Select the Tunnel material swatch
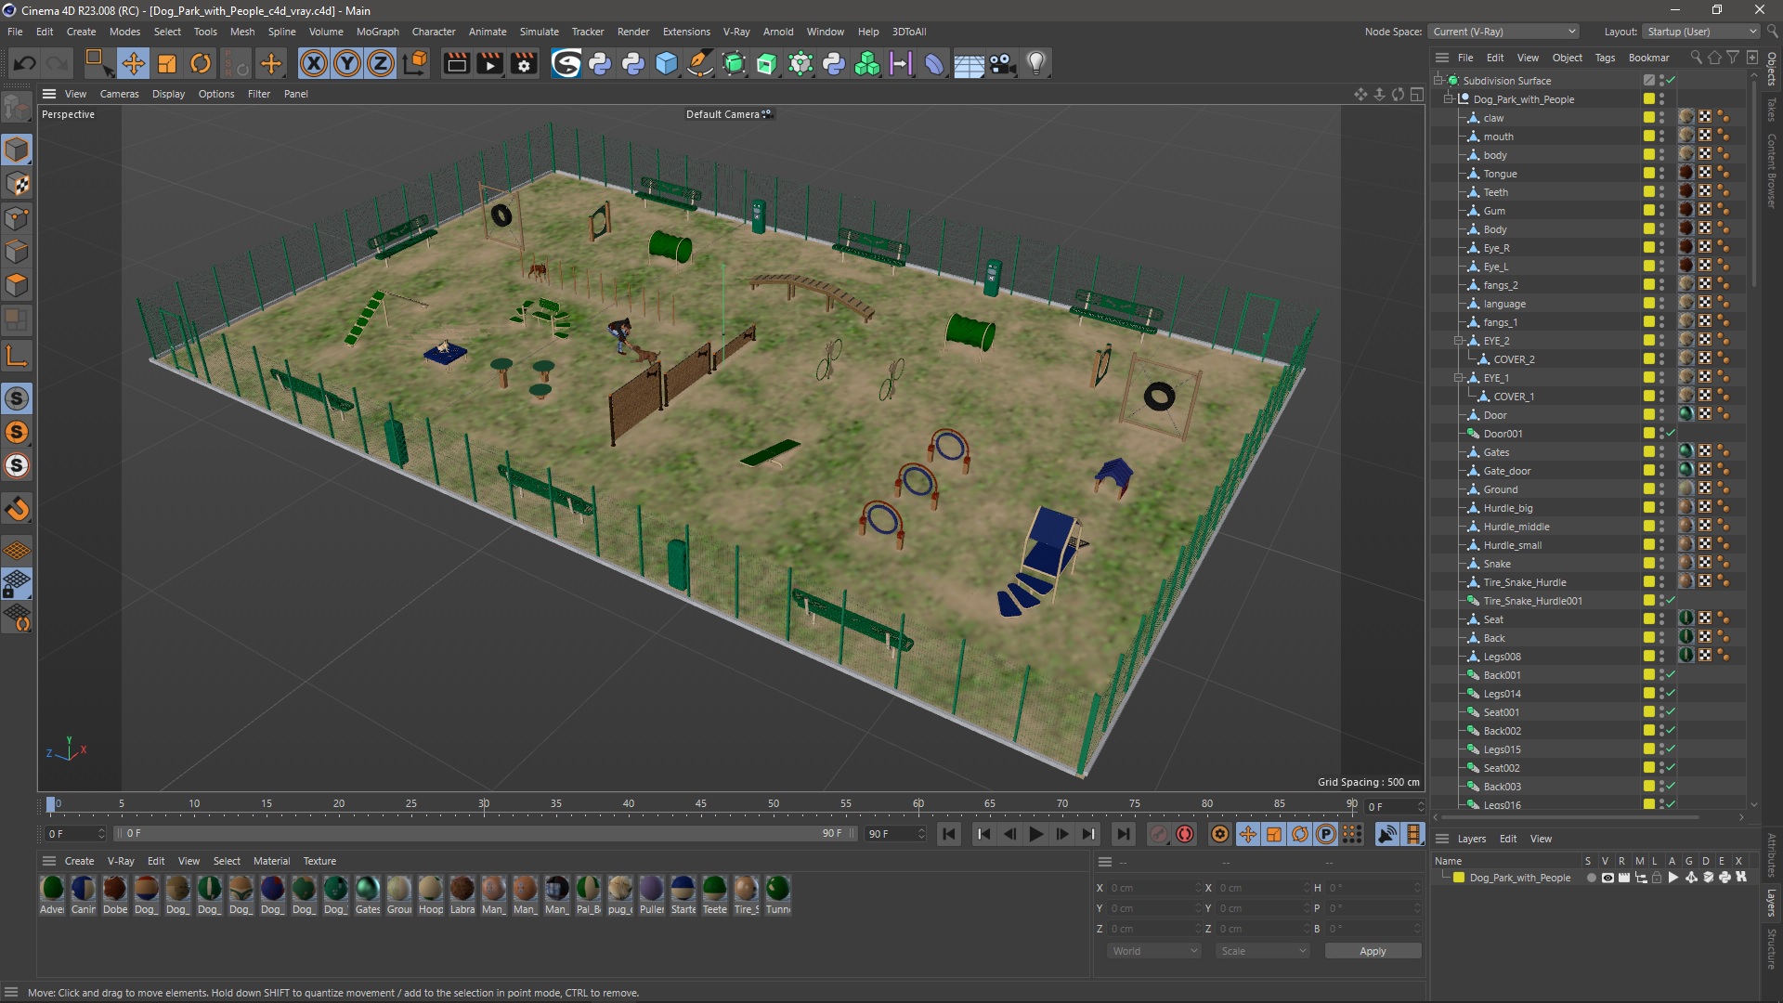 [x=778, y=895]
